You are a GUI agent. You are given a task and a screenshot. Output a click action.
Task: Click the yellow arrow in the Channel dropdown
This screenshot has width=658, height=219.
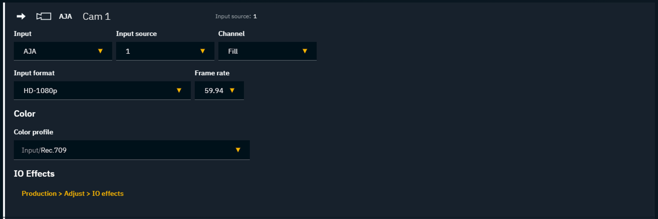point(305,51)
